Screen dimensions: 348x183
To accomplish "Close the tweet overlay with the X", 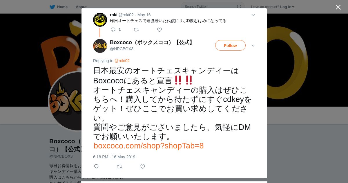I will [338, 7].
